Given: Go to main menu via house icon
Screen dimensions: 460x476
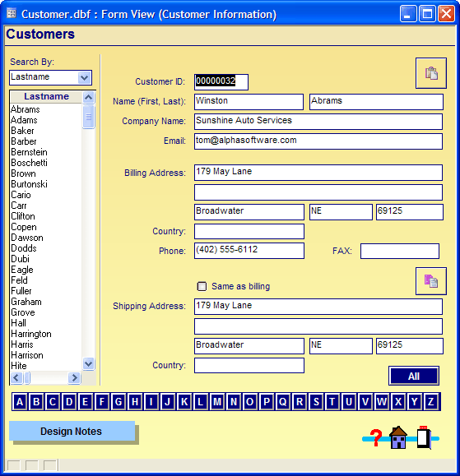Looking at the screenshot, I should tap(398, 437).
